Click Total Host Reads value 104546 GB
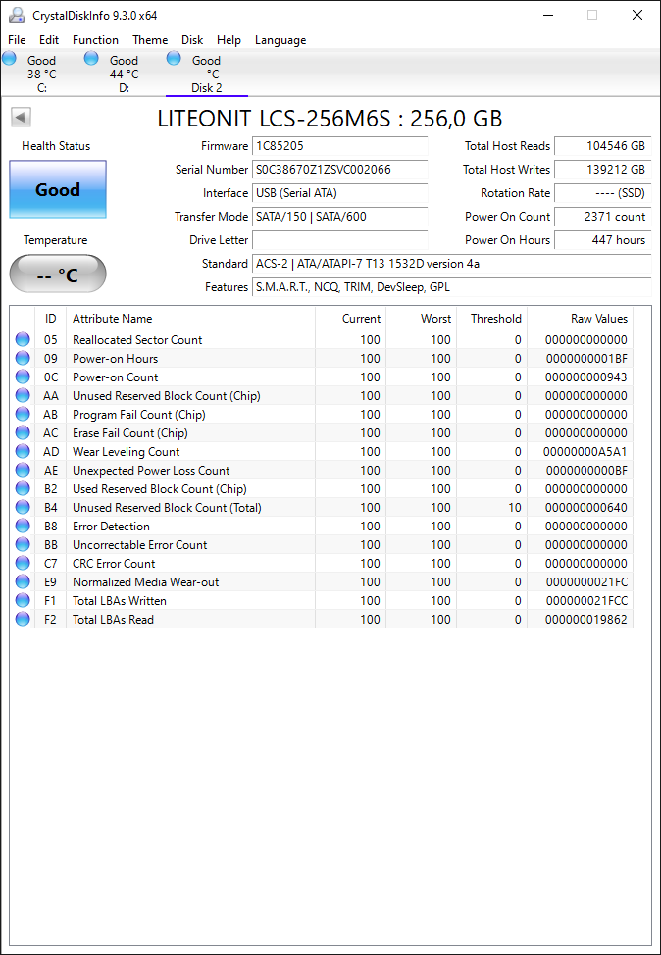The width and height of the screenshot is (661, 955). (603, 146)
